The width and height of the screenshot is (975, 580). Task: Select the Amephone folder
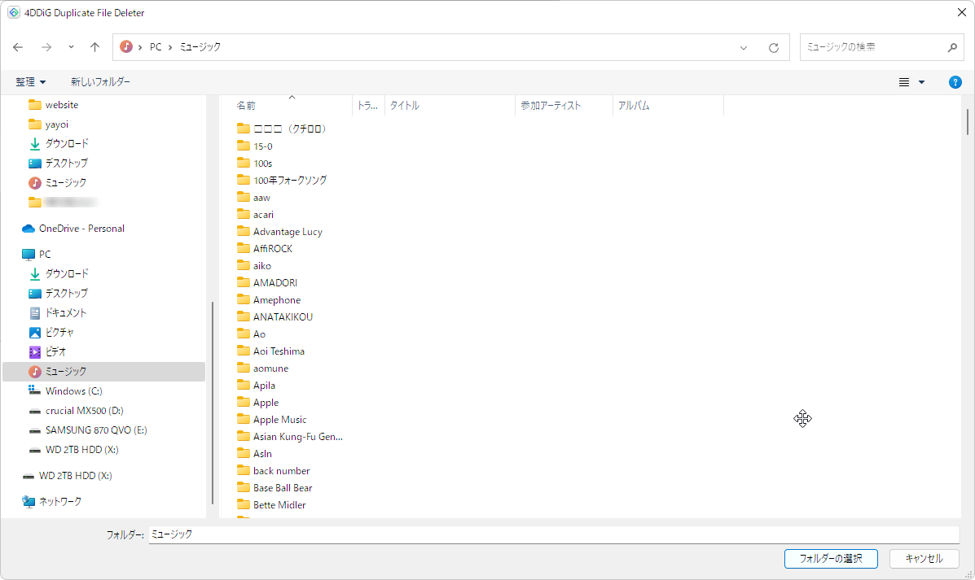(270, 300)
